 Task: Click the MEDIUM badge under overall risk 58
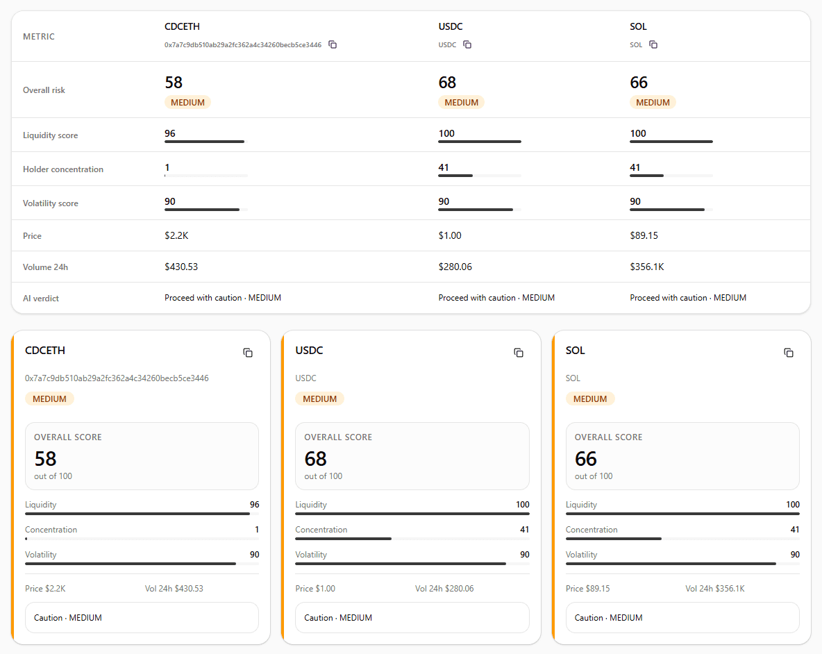187,102
